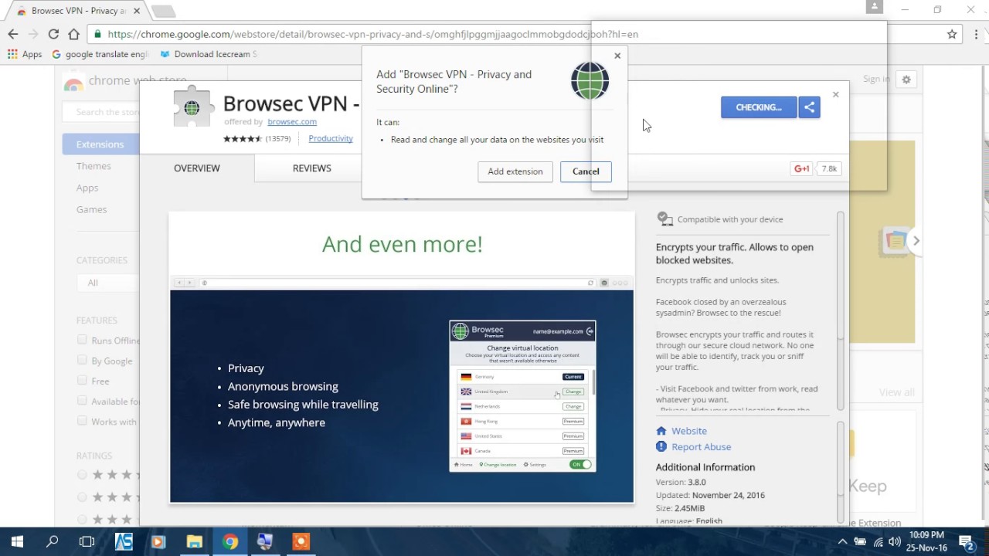Tick the By Google checkbox
Image resolution: width=989 pixels, height=556 pixels.
click(x=82, y=360)
